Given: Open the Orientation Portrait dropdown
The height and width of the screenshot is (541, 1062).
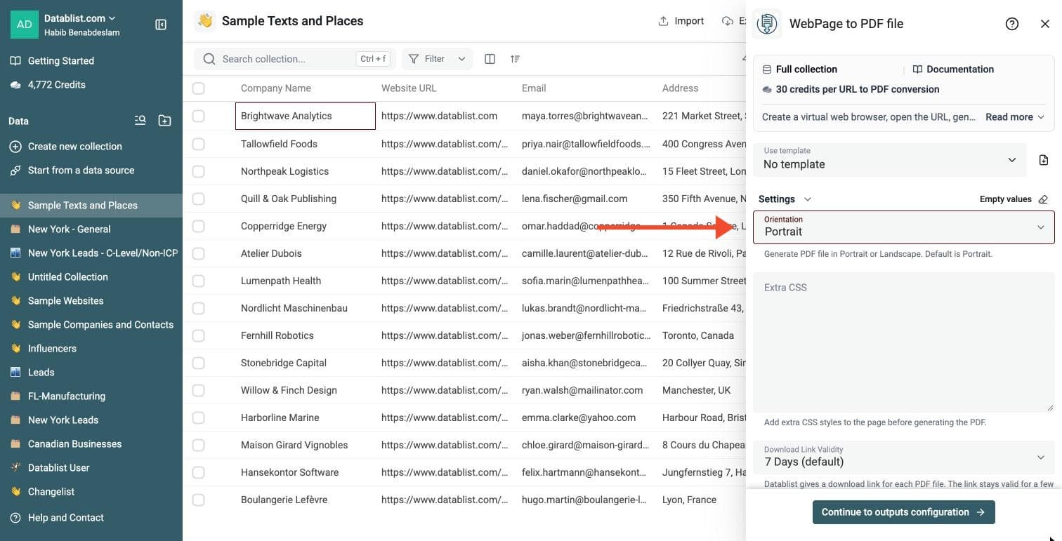Looking at the screenshot, I should (x=904, y=227).
